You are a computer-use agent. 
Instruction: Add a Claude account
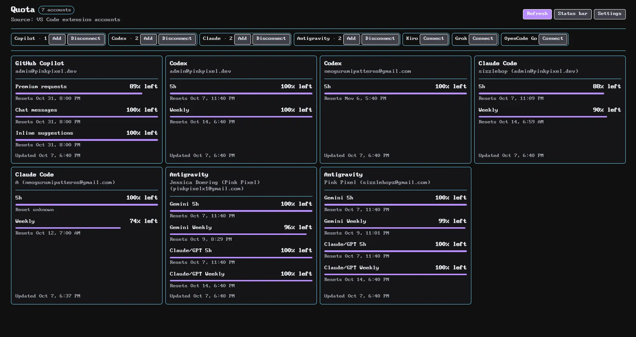click(242, 39)
